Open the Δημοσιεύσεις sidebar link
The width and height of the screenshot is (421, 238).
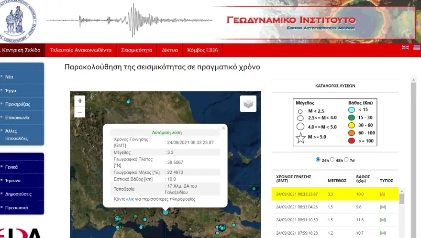20,195
